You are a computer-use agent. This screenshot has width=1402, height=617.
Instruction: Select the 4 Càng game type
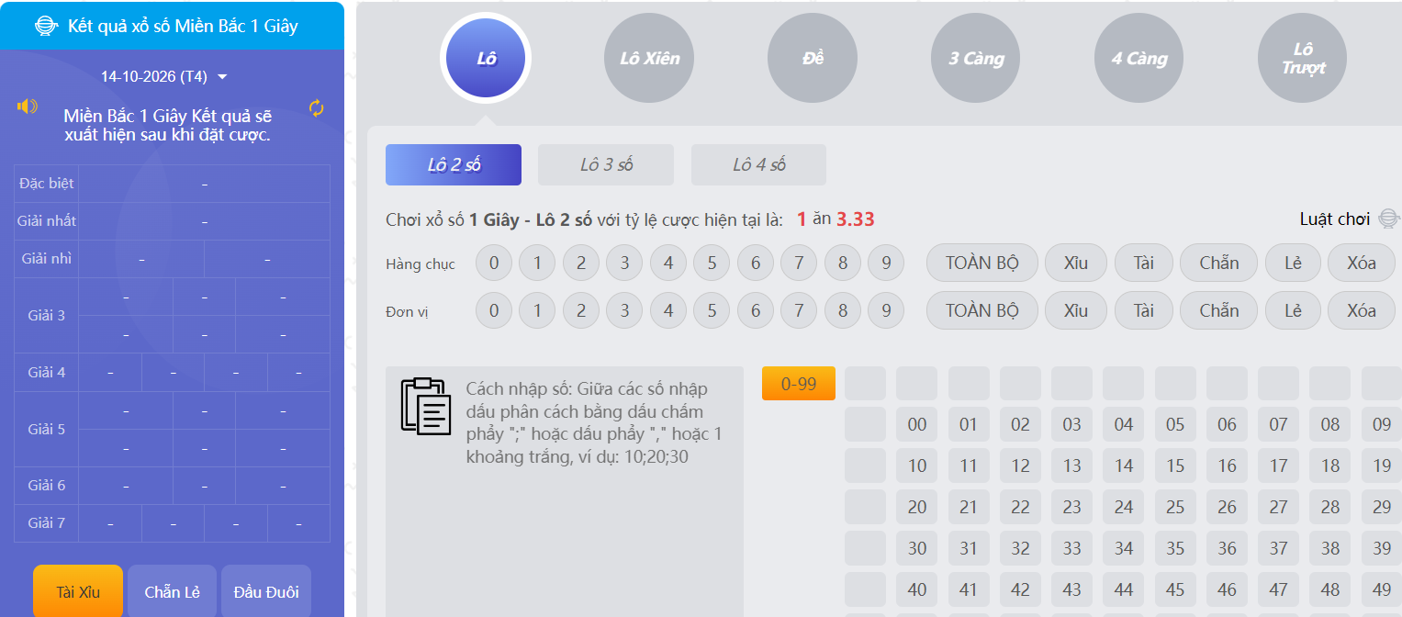coord(1139,58)
